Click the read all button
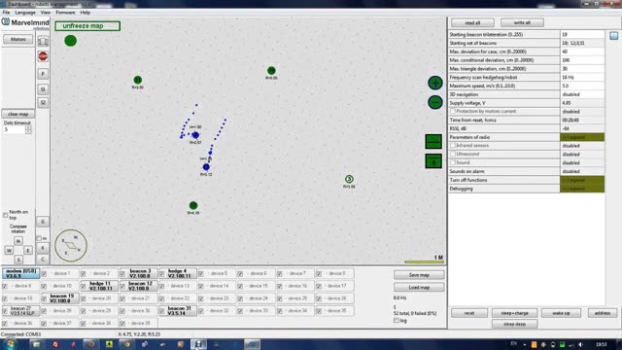The image size is (622, 350). [472, 22]
